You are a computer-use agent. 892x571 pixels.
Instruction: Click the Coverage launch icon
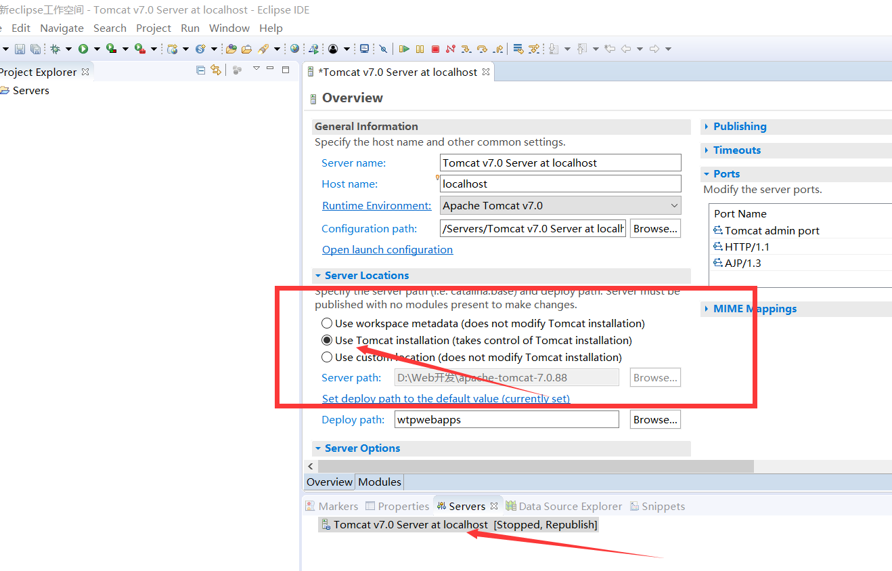(x=111, y=49)
